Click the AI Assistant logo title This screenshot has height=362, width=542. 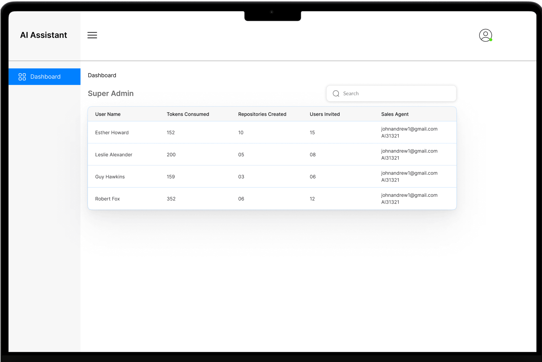pyautogui.click(x=44, y=35)
